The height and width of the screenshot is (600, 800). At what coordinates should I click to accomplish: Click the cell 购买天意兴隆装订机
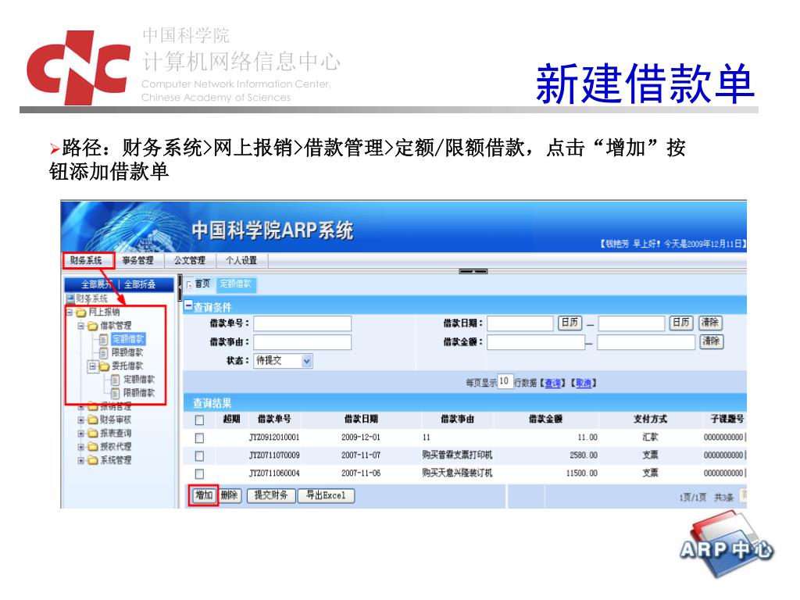click(x=457, y=473)
